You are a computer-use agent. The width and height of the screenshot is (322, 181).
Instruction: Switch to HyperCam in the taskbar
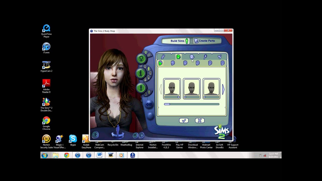click(110, 155)
